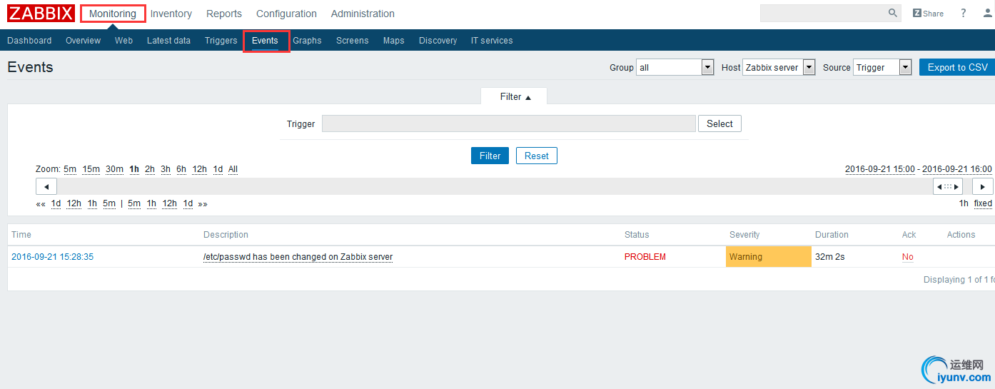Viewport: 995px width, 389px height.
Task: Click the timeline scrollbar handle
Action: 948,186
